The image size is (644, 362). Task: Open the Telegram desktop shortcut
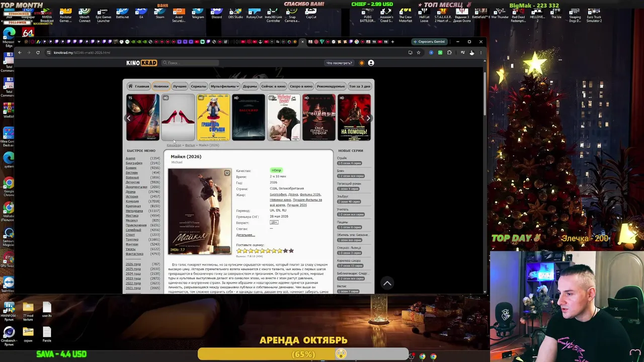(x=198, y=14)
